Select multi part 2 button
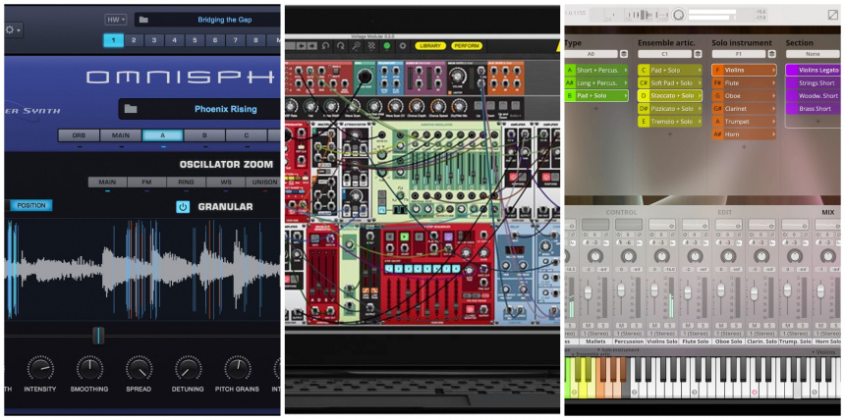Screen dimensions: 845x420 click(134, 40)
